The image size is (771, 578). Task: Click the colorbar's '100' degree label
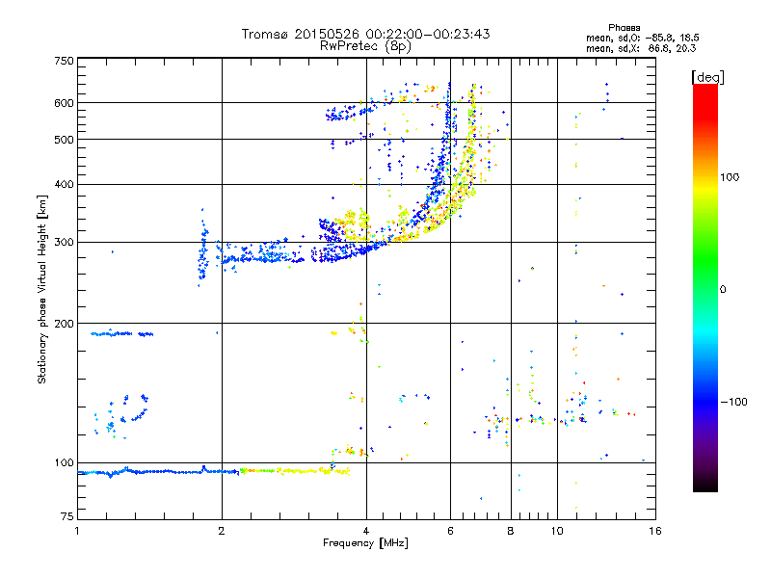click(730, 177)
